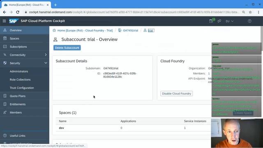Viewport: 263px width, 148px height.
Task: Open the Chrome three-dot menu
Action: click(x=258, y=12)
